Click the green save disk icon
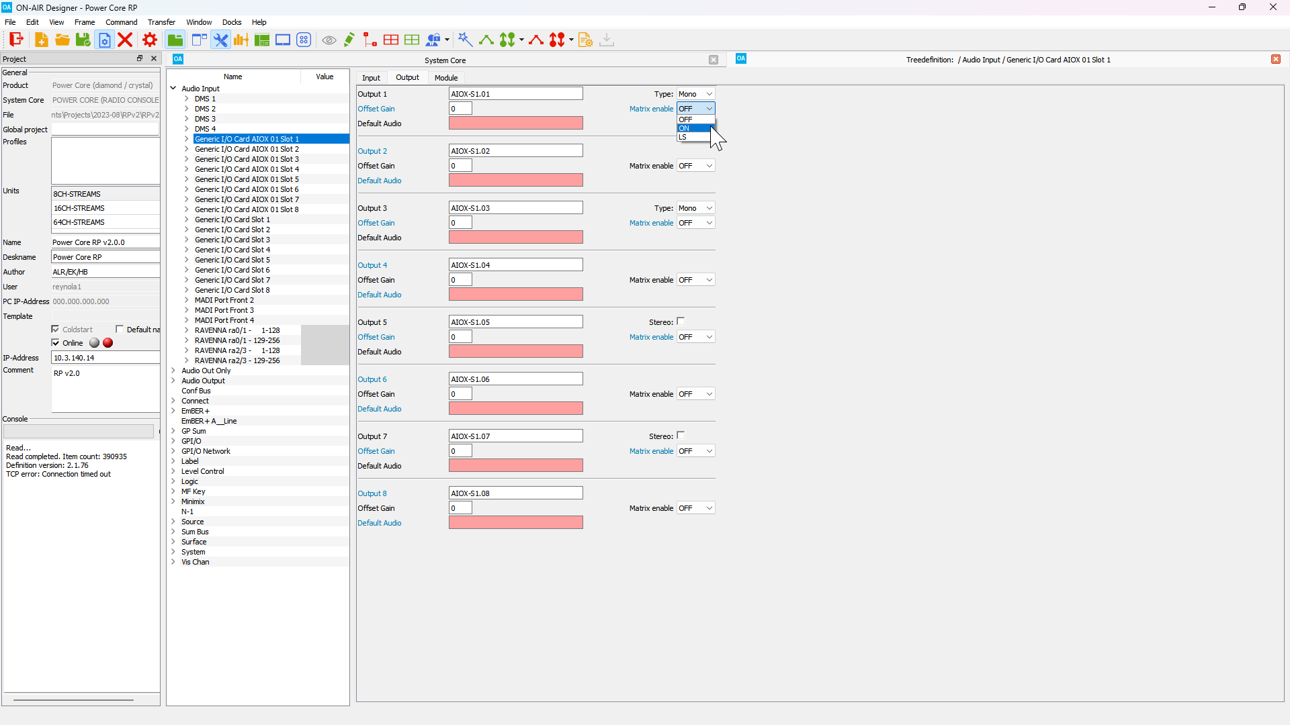The width and height of the screenshot is (1290, 725). coord(83,40)
